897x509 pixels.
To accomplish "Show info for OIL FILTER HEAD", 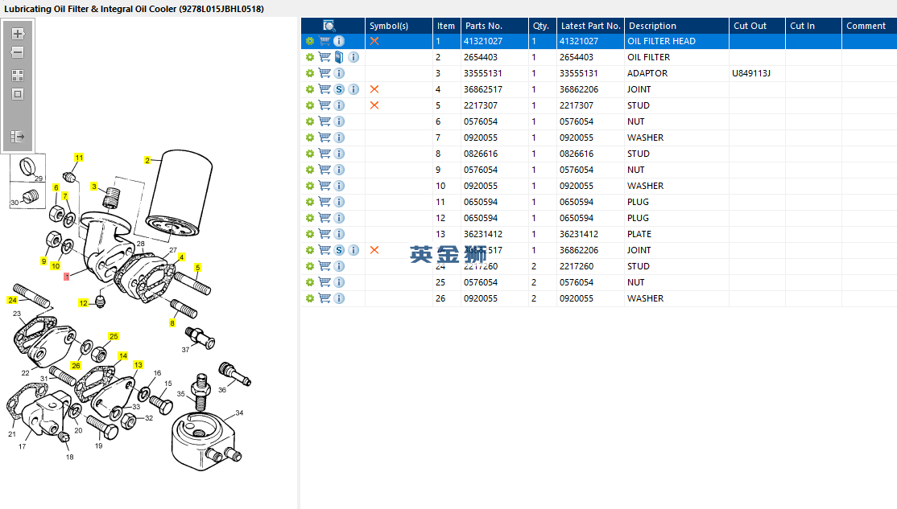I will tap(339, 41).
